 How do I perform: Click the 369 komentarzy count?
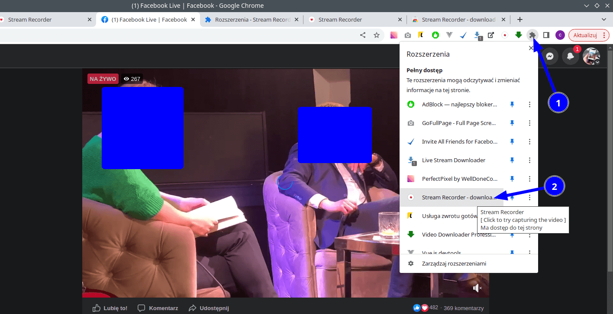[464, 308]
